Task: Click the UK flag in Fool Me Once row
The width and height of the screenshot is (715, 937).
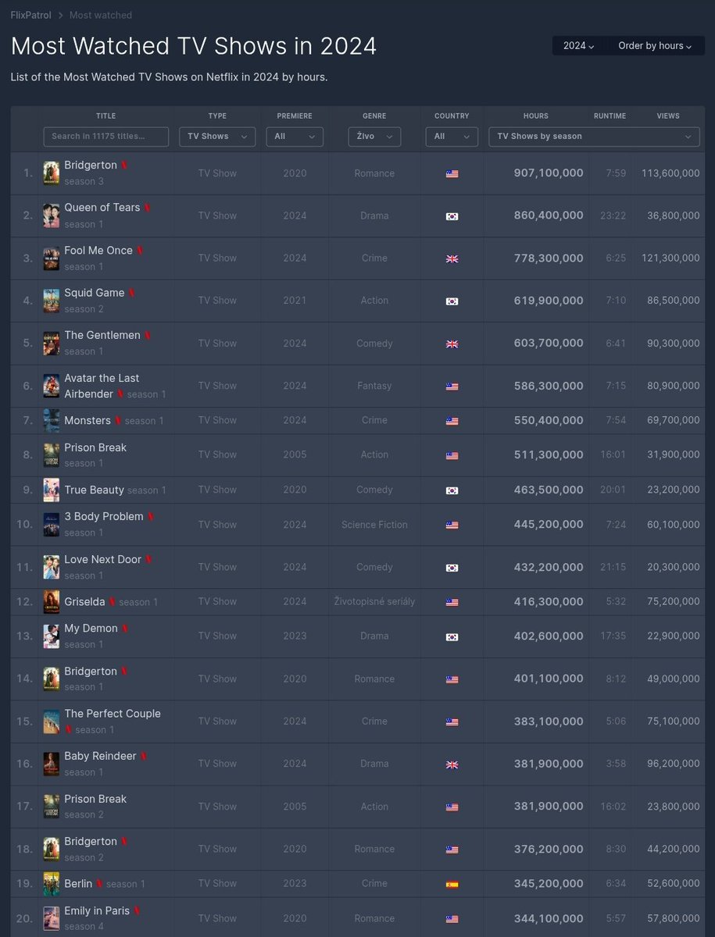Action: click(x=452, y=258)
